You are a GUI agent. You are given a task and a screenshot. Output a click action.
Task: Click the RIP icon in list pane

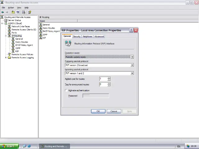click(x=41, y=38)
